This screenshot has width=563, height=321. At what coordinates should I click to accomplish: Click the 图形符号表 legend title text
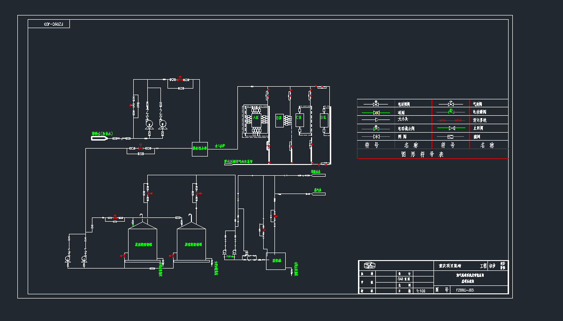point(422,154)
